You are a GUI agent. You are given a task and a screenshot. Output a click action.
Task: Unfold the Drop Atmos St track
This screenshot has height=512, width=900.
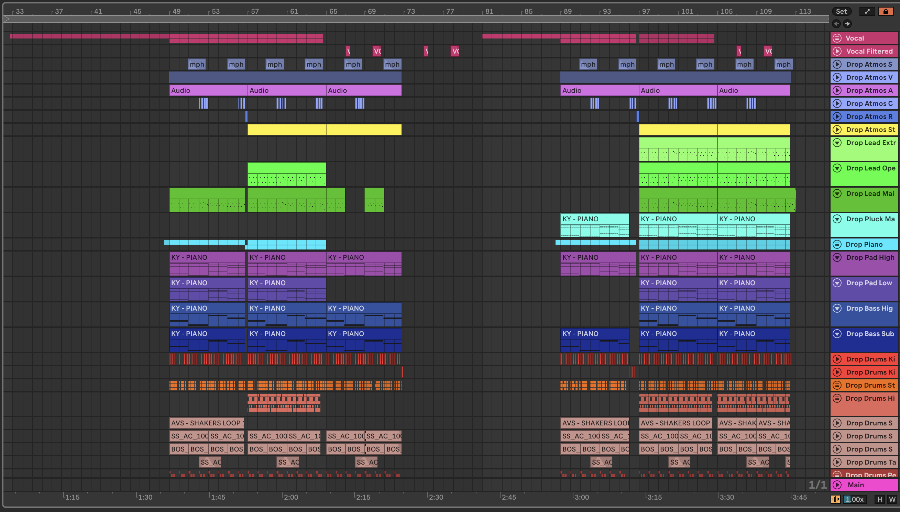point(837,130)
